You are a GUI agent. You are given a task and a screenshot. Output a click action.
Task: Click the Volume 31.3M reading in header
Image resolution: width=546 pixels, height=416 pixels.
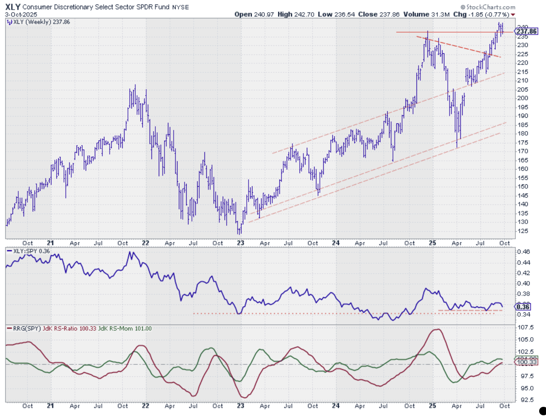coord(427,14)
